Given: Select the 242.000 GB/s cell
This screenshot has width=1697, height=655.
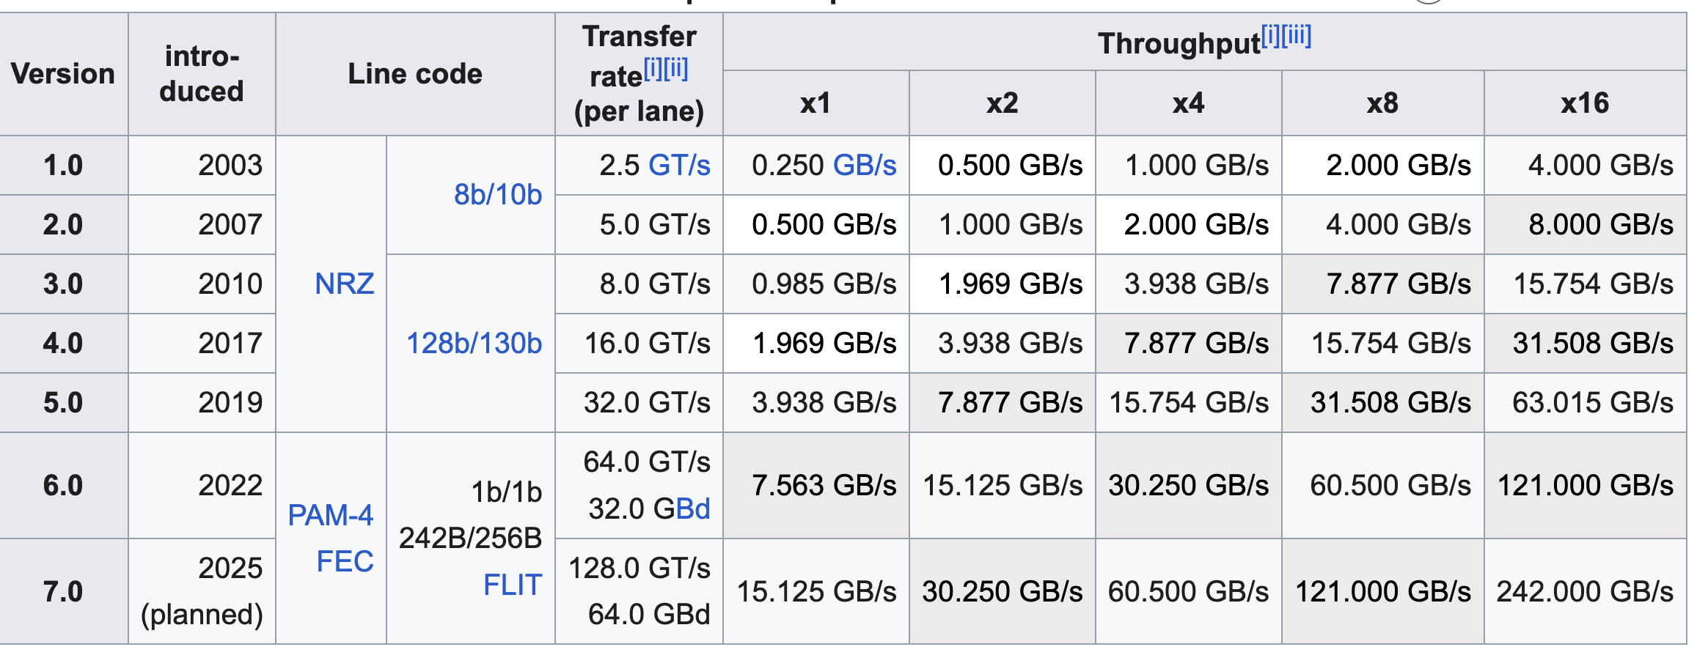Looking at the screenshot, I should (1585, 592).
